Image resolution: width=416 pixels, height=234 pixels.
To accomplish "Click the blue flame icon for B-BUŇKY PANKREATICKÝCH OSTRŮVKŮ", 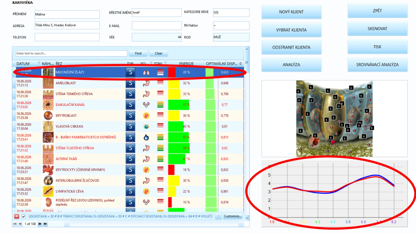I will (146, 137).
